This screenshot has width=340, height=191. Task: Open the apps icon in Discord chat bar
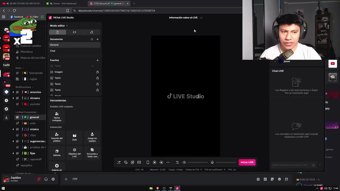(x=286, y=179)
